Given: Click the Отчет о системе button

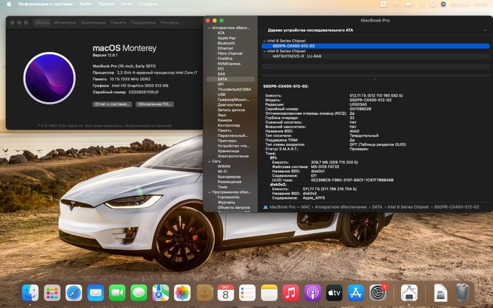Looking at the screenshot, I should (112, 104).
